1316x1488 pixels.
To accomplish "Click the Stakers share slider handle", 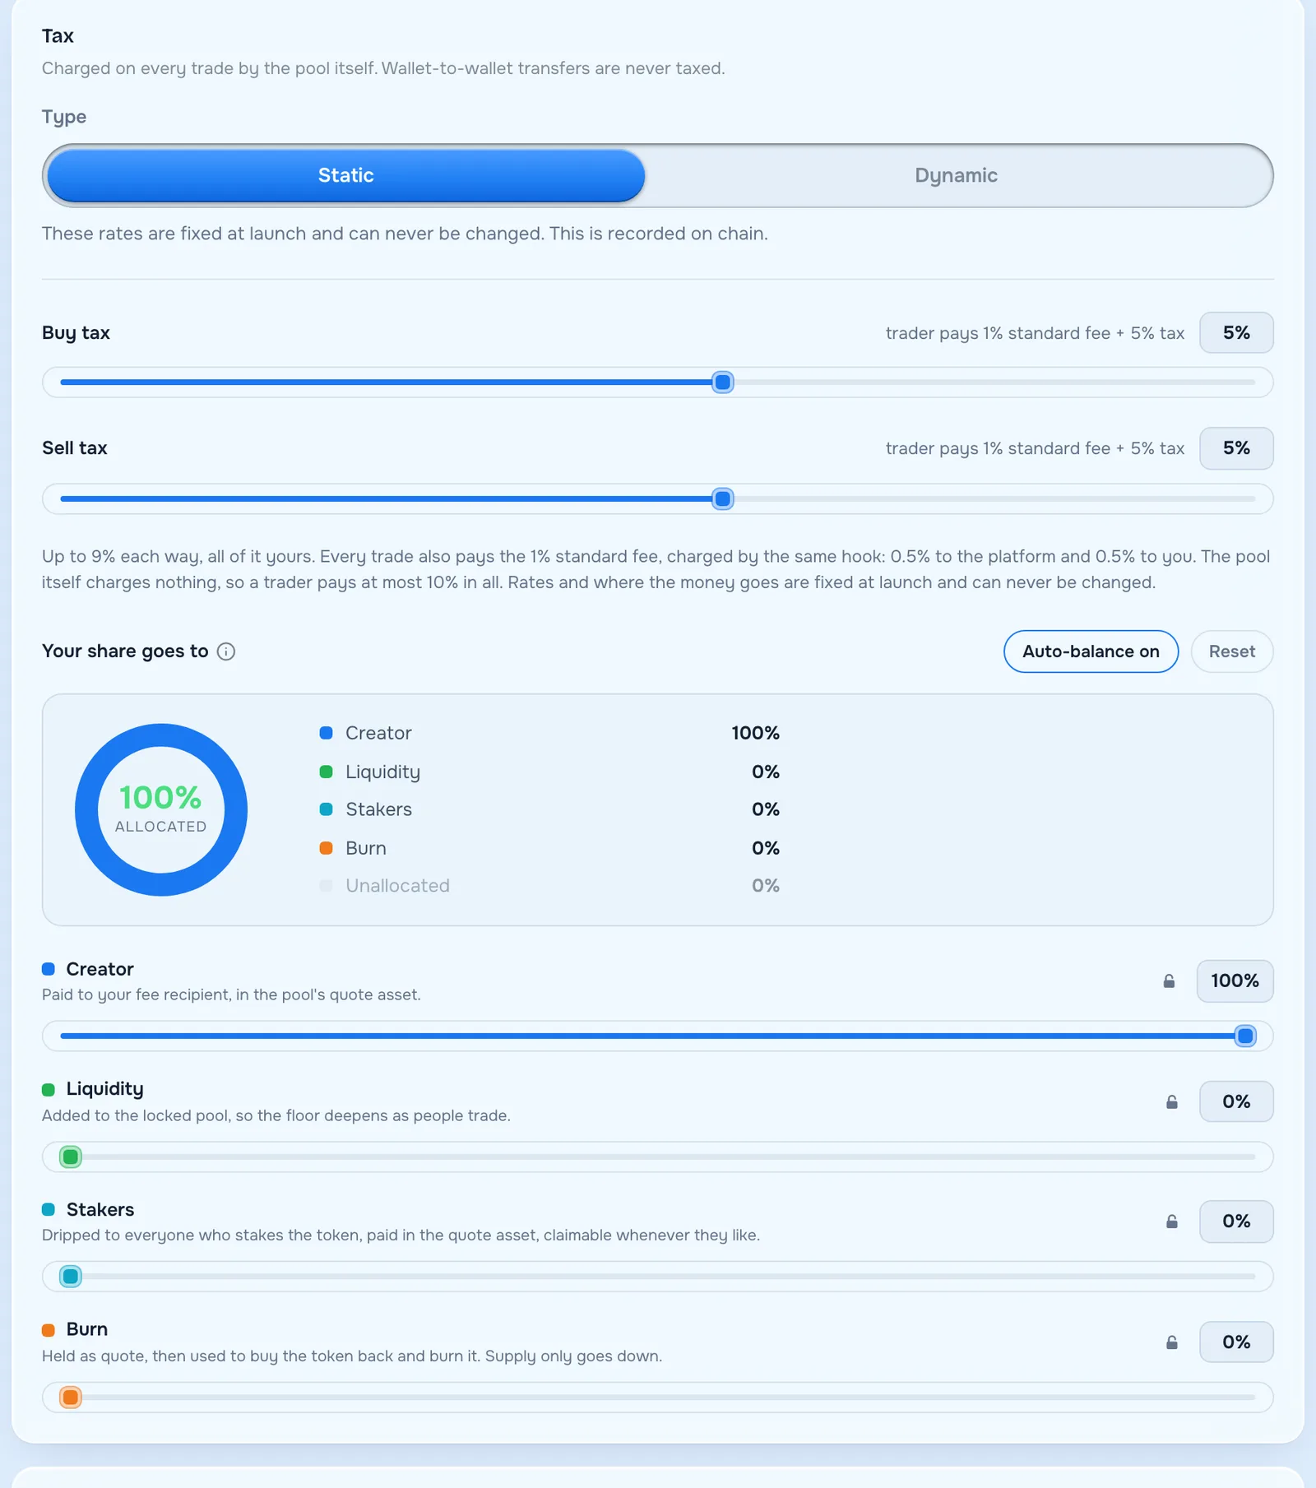I will click(71, 1277).
